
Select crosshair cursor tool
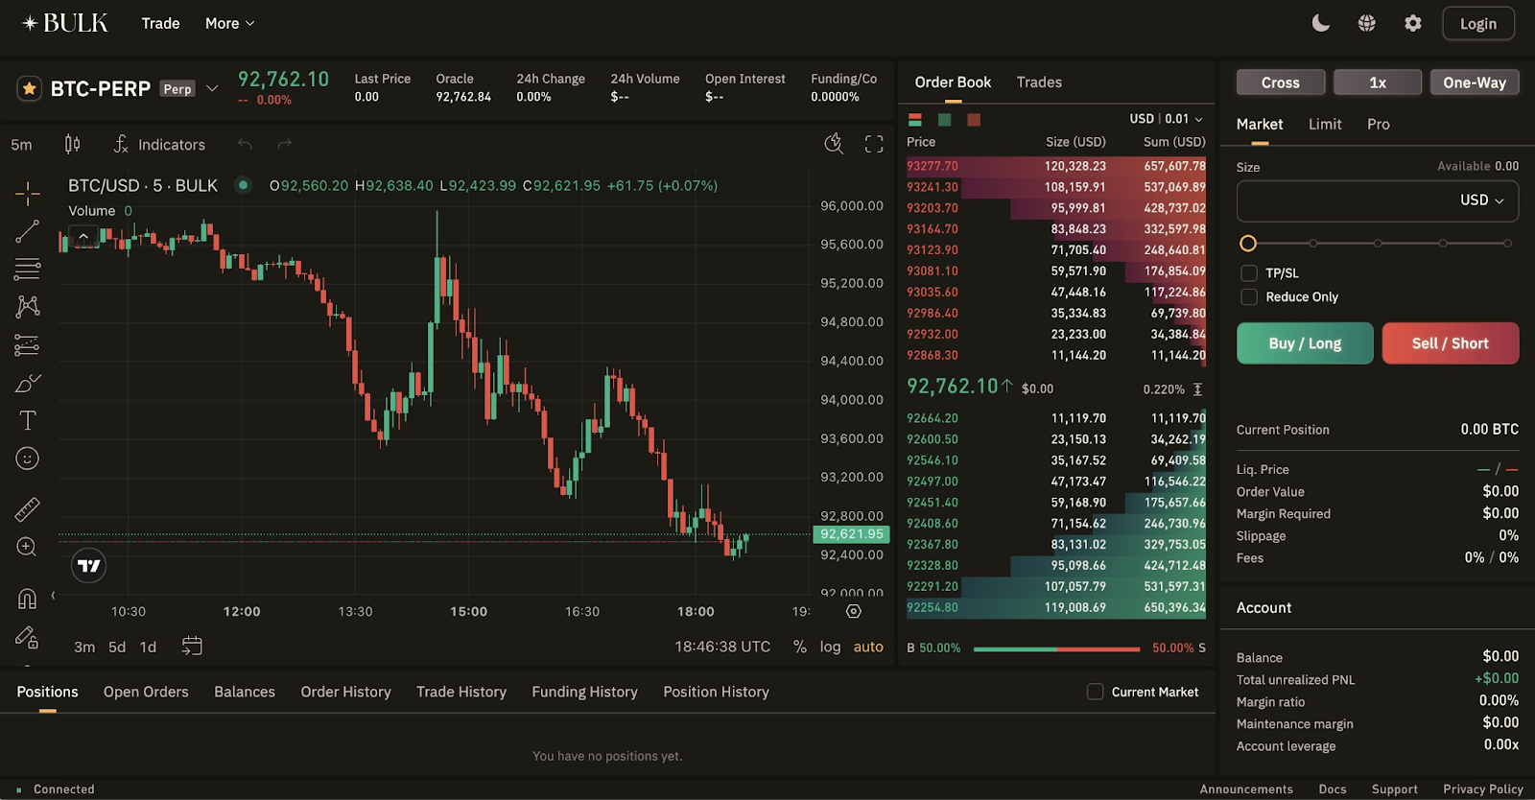point(27,193)
